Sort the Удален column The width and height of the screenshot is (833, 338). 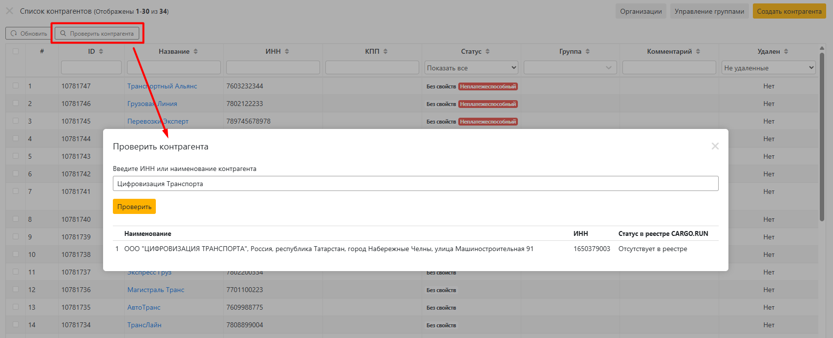coord(786,51)
